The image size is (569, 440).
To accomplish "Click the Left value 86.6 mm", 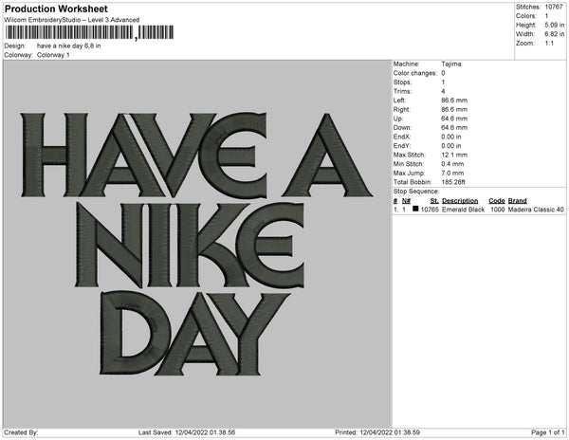I will click(x=454, y=101).
